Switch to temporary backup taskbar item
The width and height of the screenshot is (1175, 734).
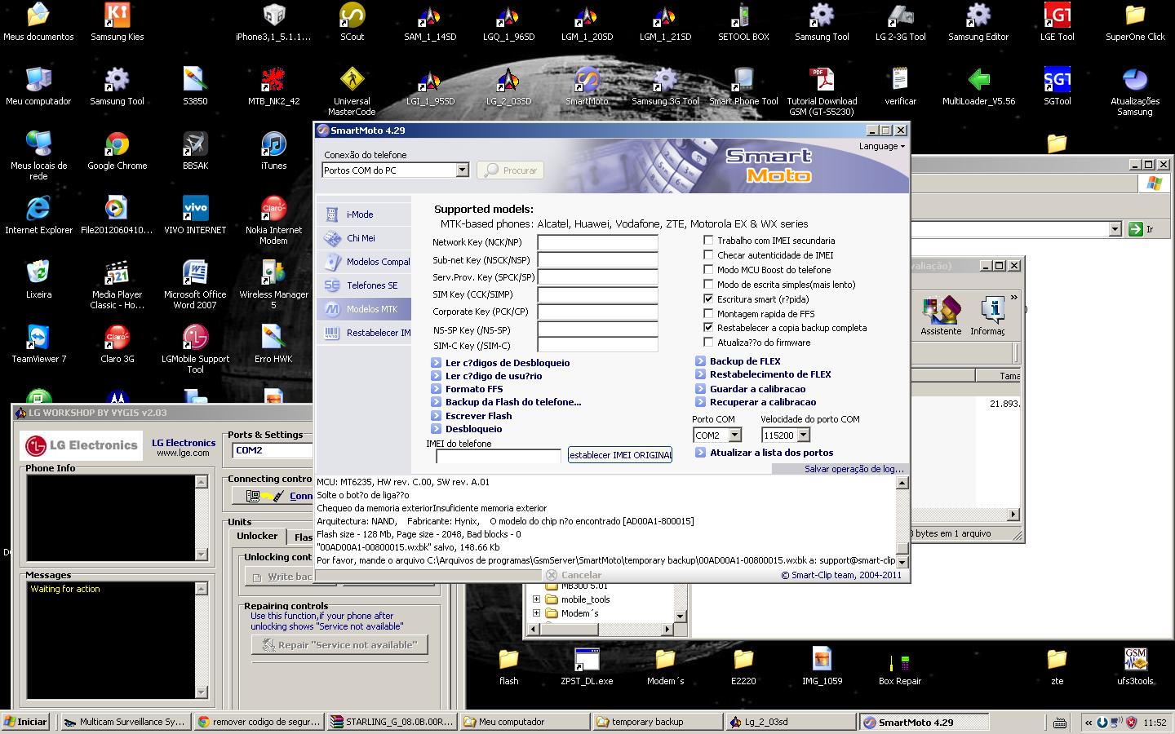658,722
